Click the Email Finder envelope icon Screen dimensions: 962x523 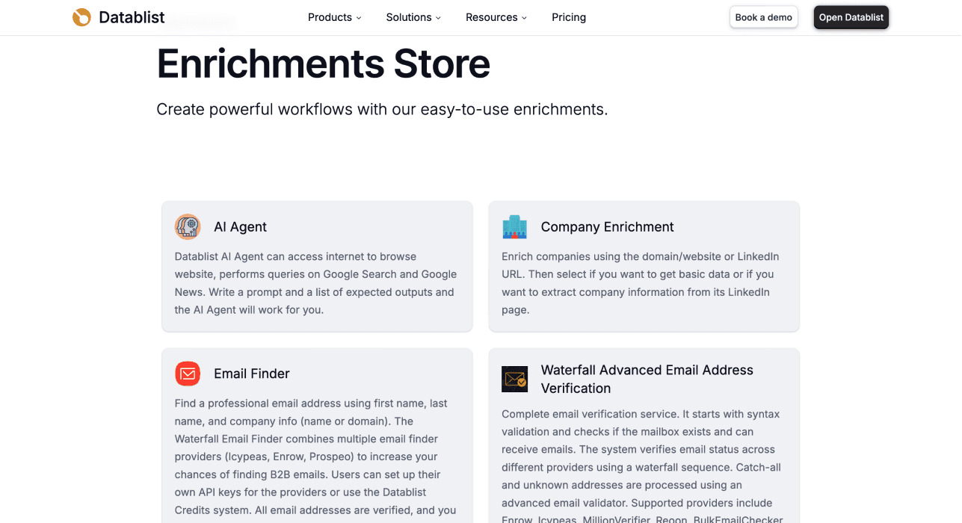click(x=188, y=374)
